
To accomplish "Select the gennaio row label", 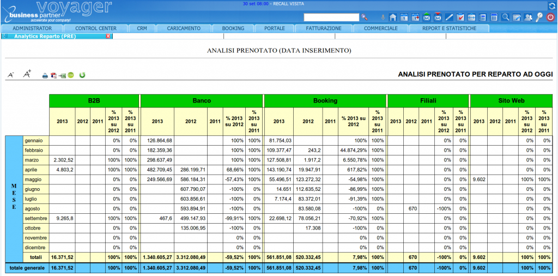I will point(35,140).
